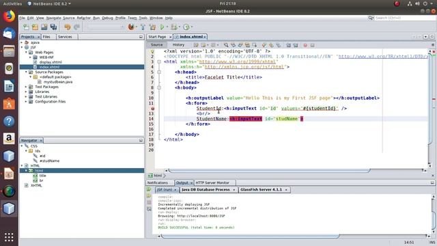Collapse the Web Pages folder node
This screenshot has height=246, width=437.
[26, 52]
